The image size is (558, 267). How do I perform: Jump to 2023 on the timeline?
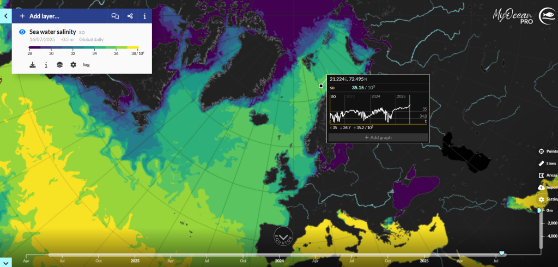pos(135,260)
